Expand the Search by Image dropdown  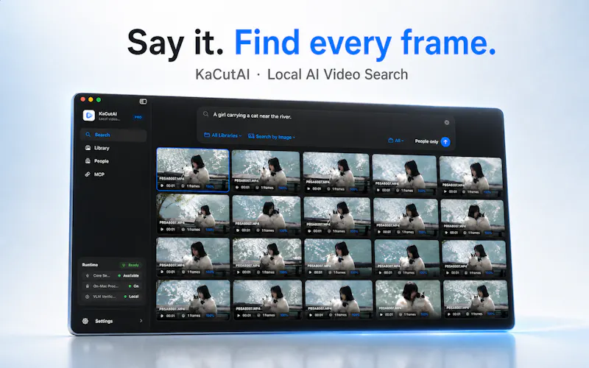click(x=272, y=137)
